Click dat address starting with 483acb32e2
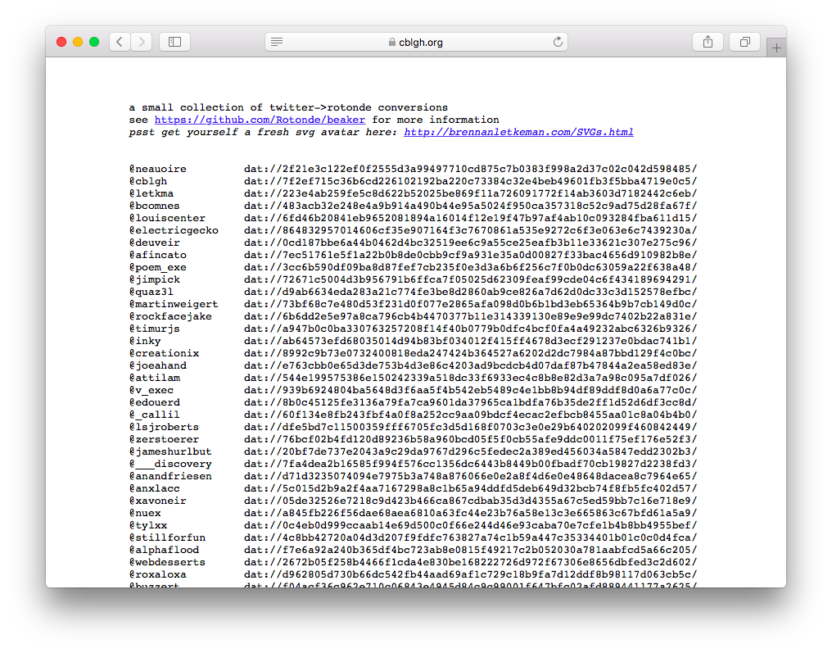 (x=471, y=206)
